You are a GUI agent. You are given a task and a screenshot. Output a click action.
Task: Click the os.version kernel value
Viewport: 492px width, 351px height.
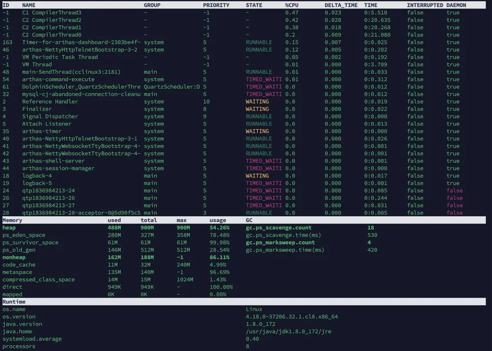pyautogui.click(x=292, y=316)
